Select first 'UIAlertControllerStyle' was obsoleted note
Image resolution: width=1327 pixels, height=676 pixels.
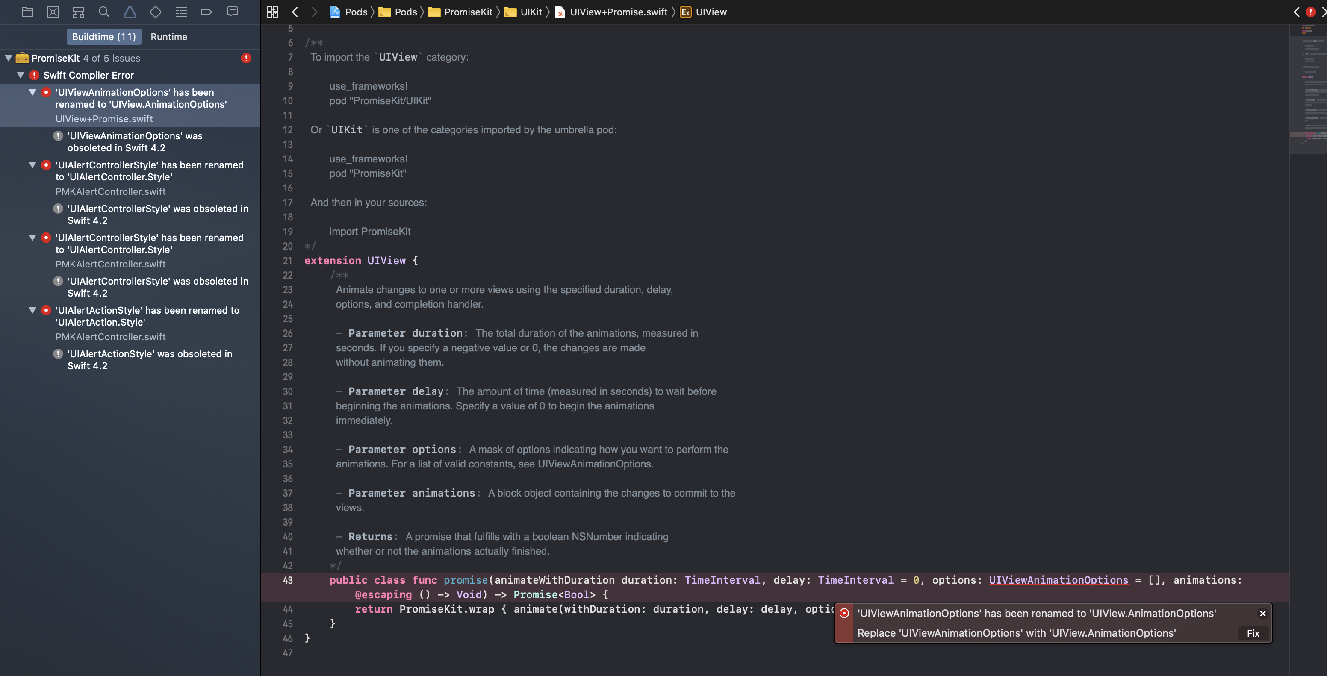tap(130, 214)
